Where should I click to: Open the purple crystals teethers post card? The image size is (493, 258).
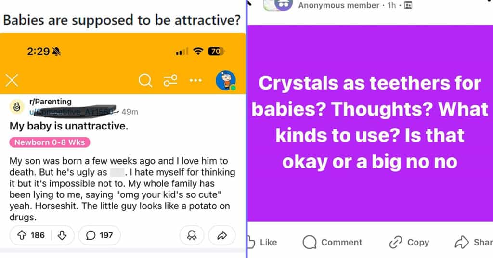tap(370, 123)
